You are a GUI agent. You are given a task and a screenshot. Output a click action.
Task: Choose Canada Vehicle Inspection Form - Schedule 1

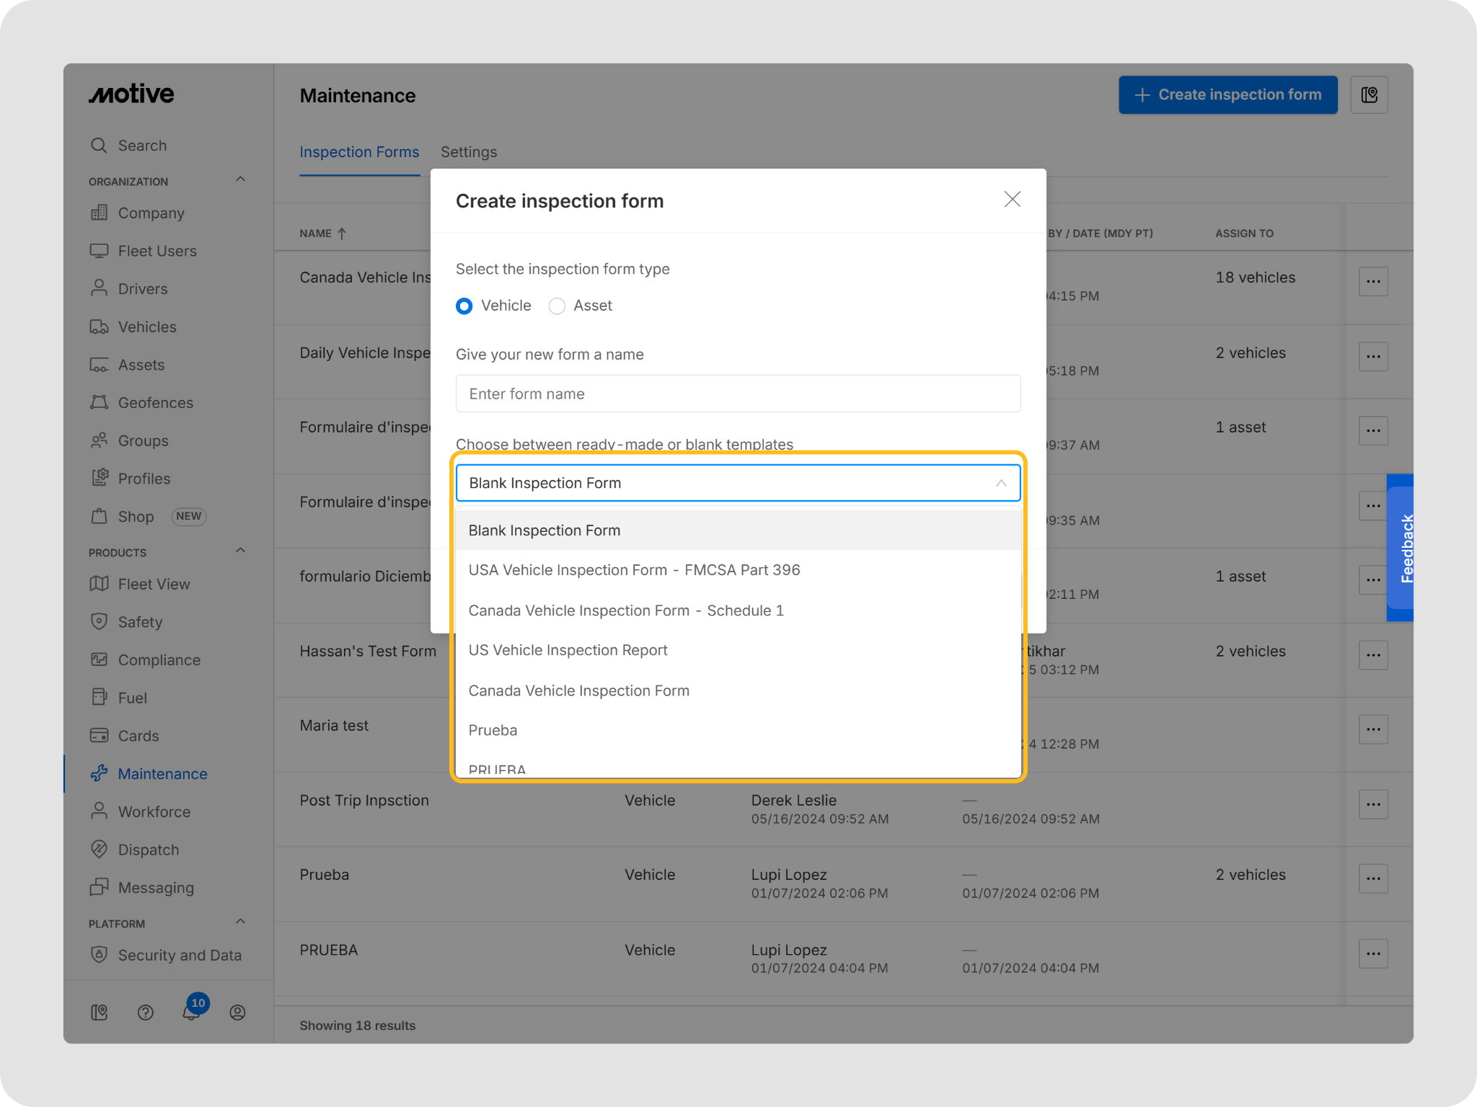pos(625,610)
